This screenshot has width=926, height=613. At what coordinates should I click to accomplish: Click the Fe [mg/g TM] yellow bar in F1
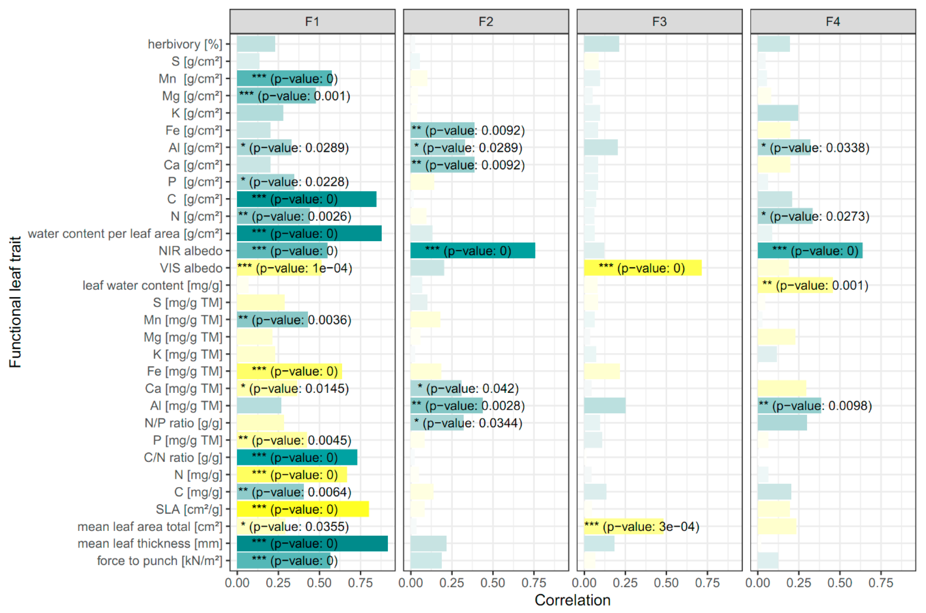coord(289,371)
